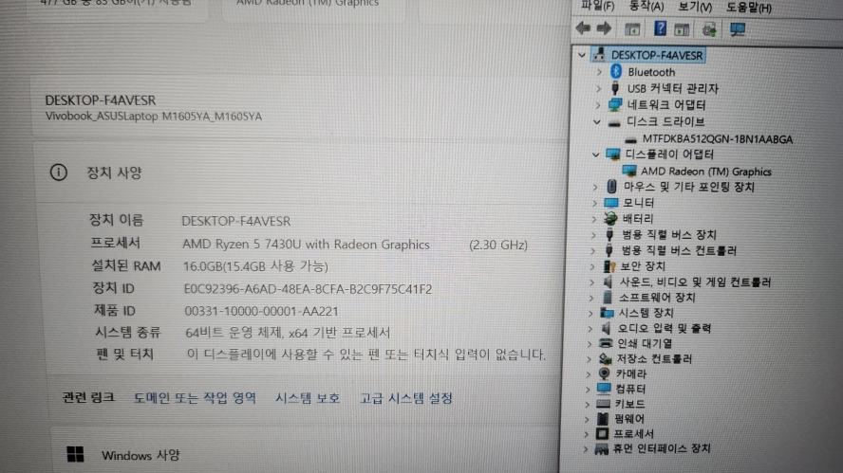
Task: Click the 장치 ID value E0C92396-A6AD-48EA
Action: (x=308, y=289)
